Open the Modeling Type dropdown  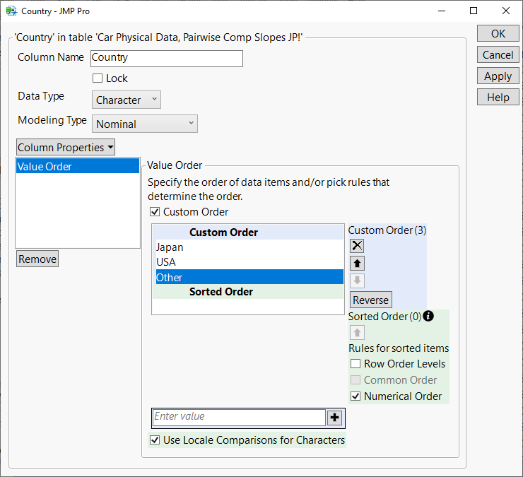click(145, 124)
